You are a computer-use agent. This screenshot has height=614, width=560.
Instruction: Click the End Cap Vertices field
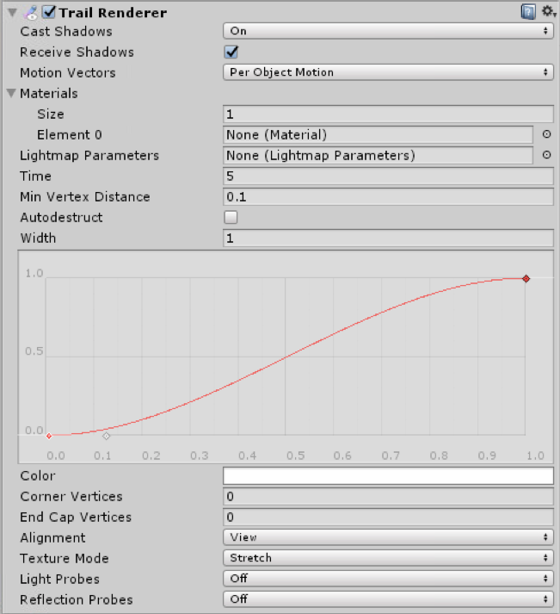pos(388,517)
